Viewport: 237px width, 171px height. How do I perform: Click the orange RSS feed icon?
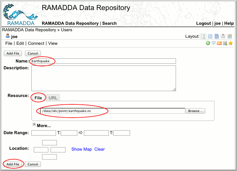tap(219, 43)
